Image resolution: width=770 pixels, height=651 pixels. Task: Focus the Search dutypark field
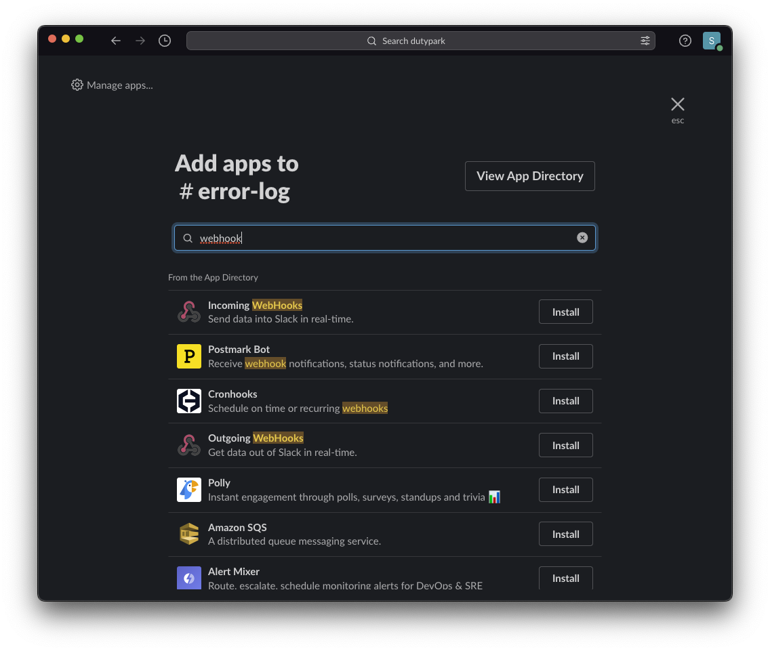(421, 41)
